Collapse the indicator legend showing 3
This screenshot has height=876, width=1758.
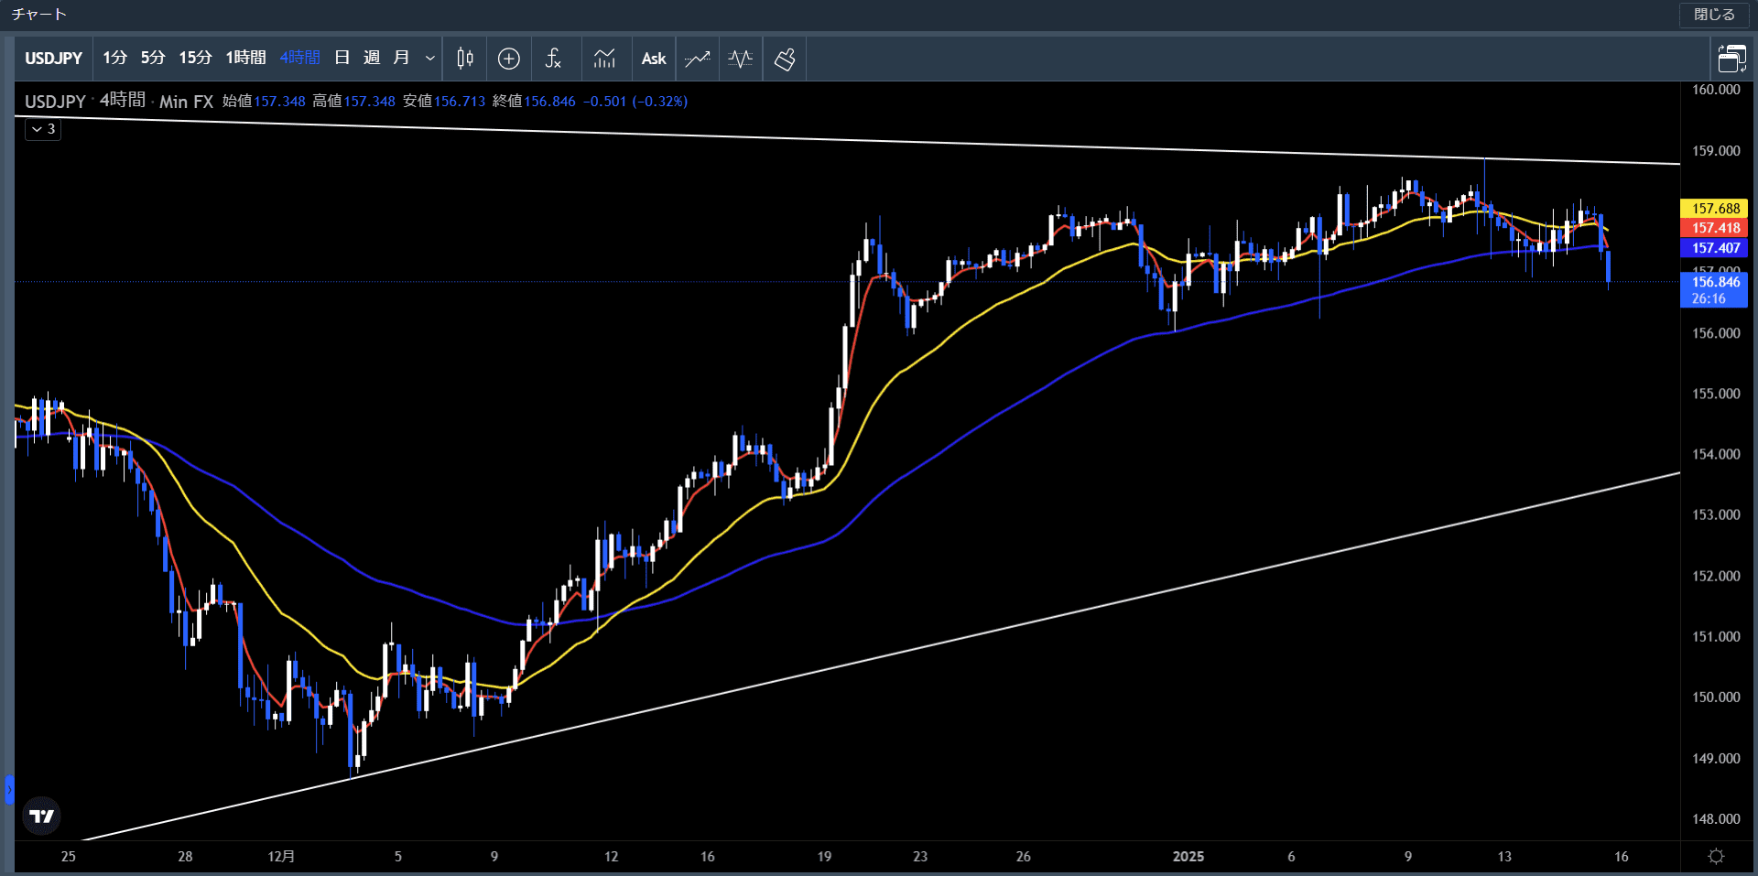coord(43,129)
